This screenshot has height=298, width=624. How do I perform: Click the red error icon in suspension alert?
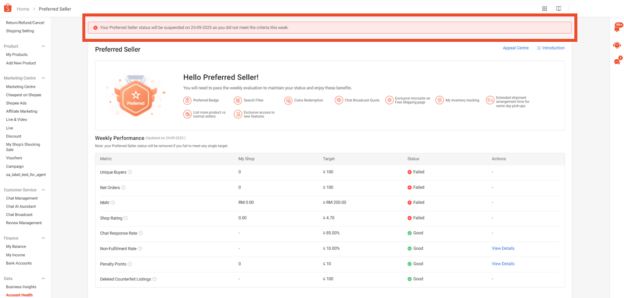pyautogui.click(x=96, y=28)
